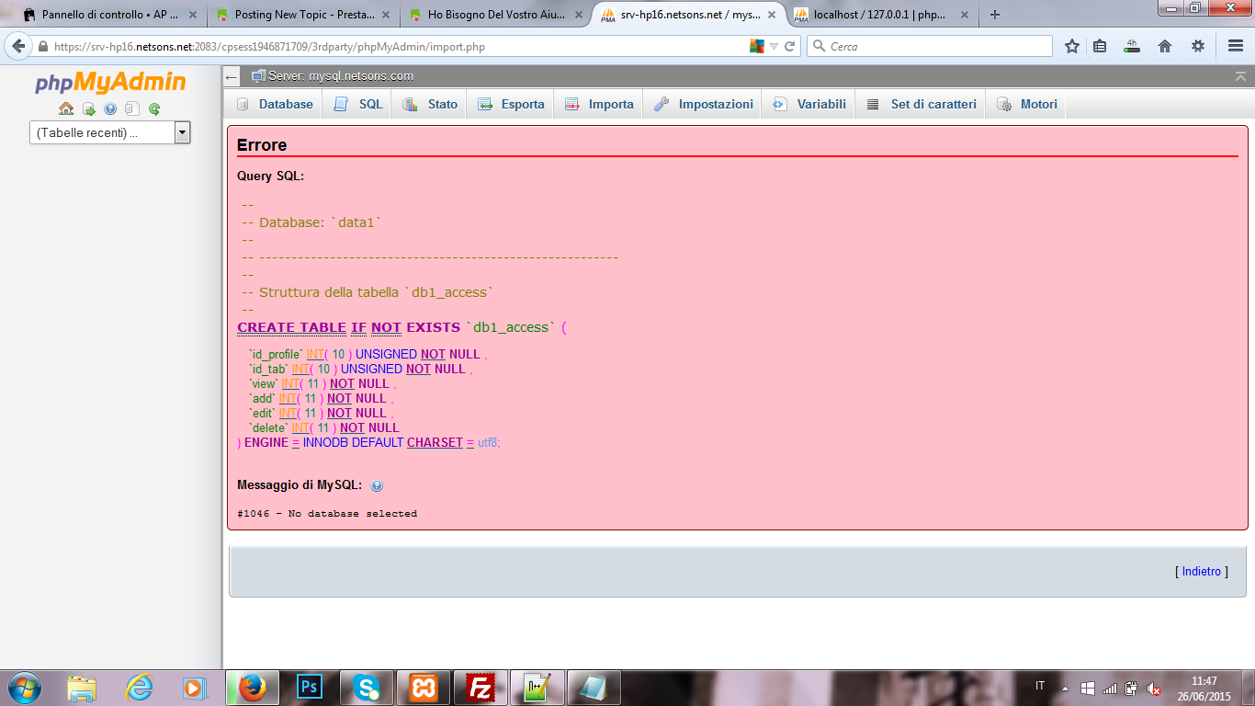The image size is (1255, 706).
Task: Click the 'Errore' heading text
Action: tap(262, 145)
